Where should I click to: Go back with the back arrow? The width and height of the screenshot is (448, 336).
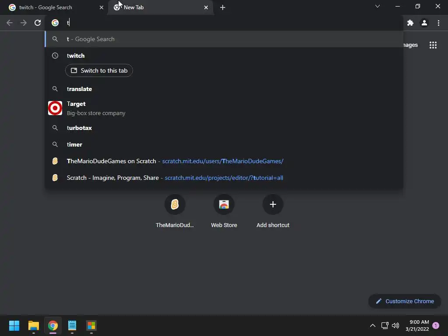coord(10,23)
